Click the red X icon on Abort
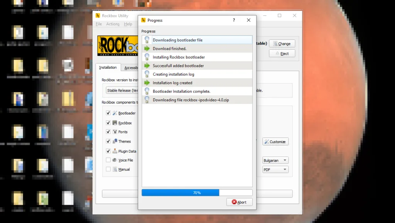395x223 pixels. (234, 202)
